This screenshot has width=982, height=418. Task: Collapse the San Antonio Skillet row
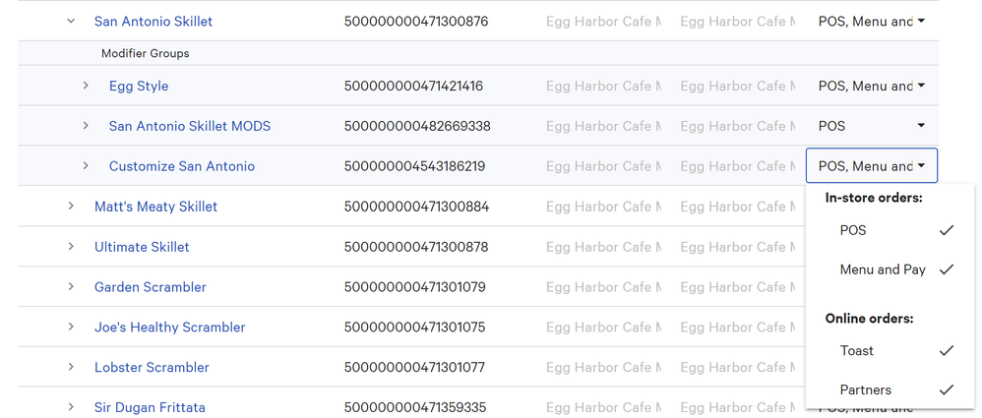[x=71, y=21]
